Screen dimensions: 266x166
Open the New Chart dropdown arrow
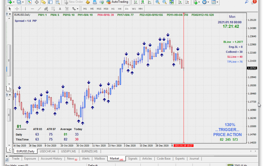14,2
